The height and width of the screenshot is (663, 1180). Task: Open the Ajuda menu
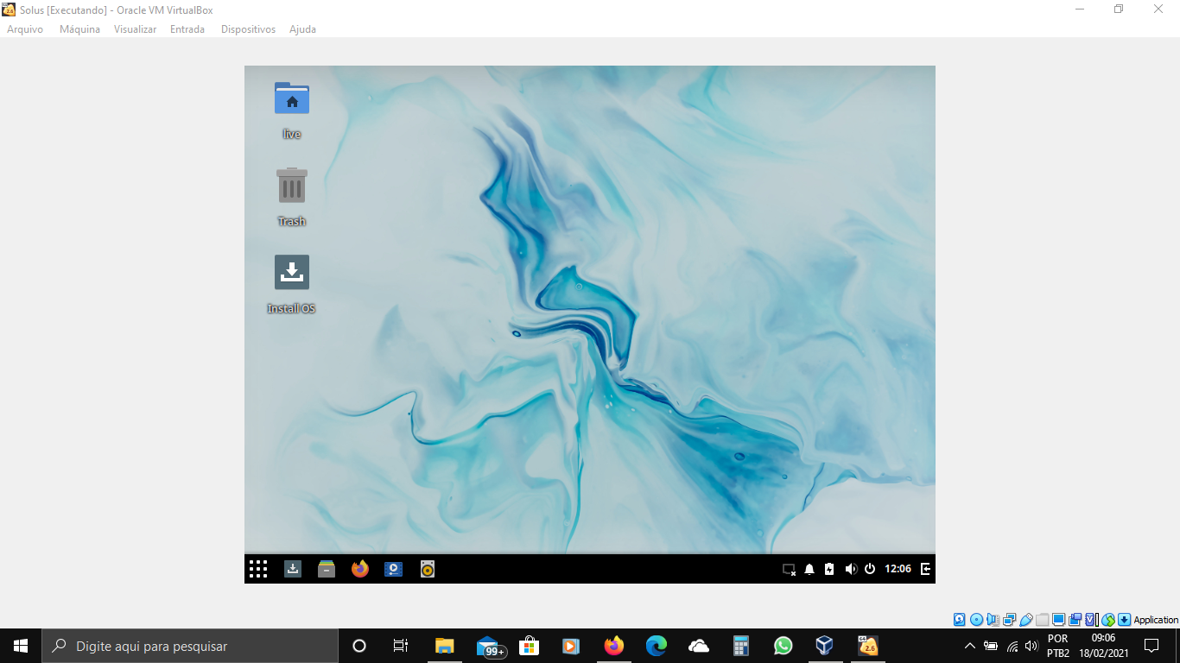(x=302, y=29)
